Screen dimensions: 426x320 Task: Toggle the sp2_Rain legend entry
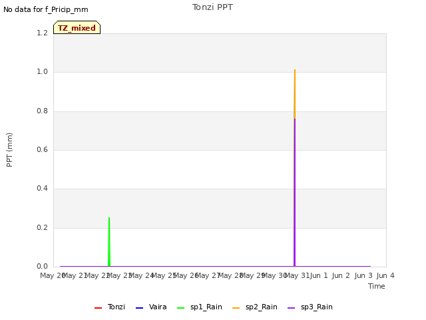tap(255, 307)
